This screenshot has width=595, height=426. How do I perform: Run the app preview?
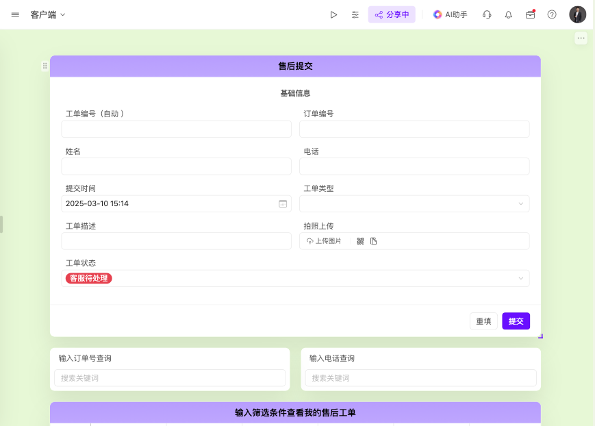[333, 14]
